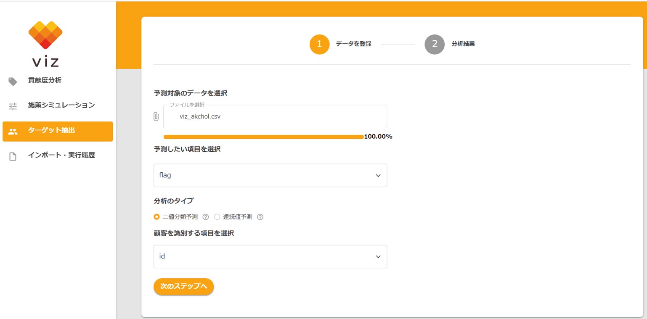The image size is (647, 319).
Task: Click step 2 circle 分析結果
Action: pyautogui.click(x=435, y=44)
